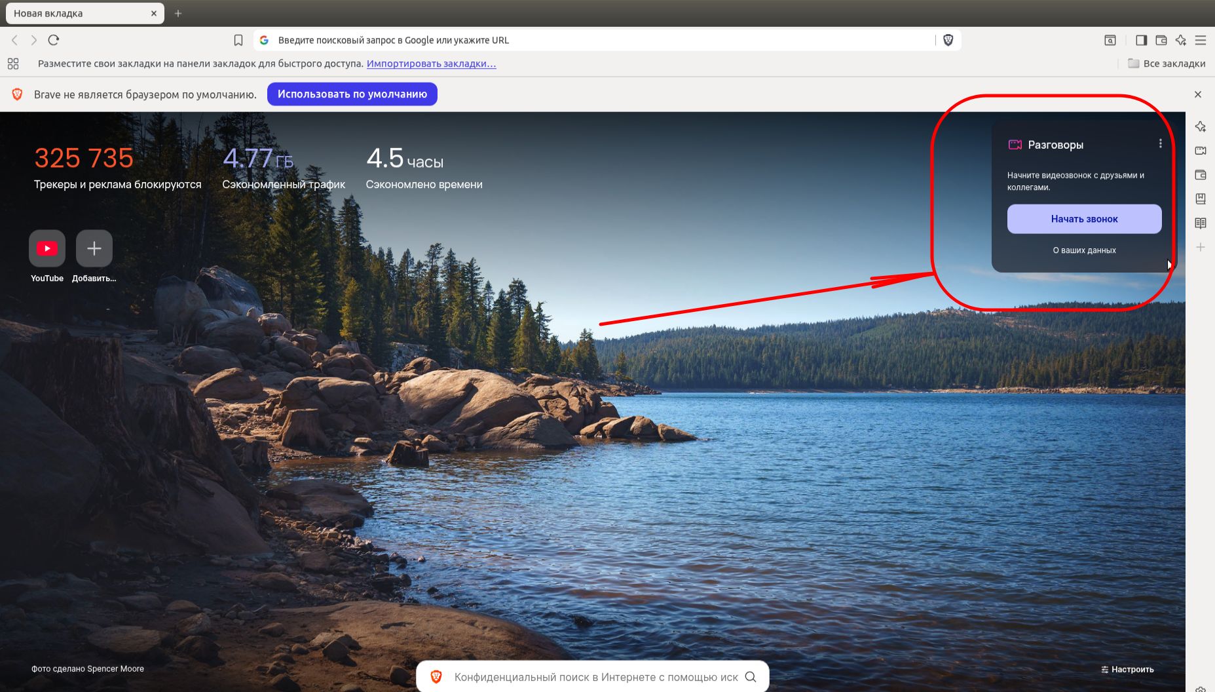
Task: Open a new tab with plus button
Action: pos(178,13)
